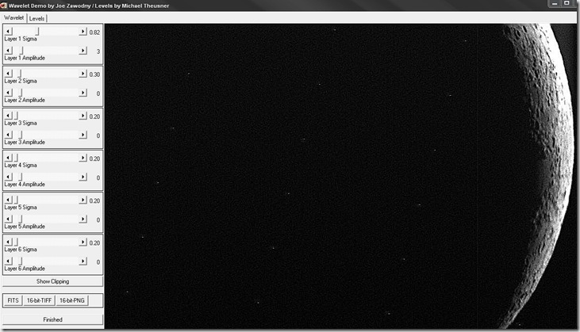Decrease Layer 3 Amplitude with left arrow
The image size is (580, 332).
coord(8,135)
